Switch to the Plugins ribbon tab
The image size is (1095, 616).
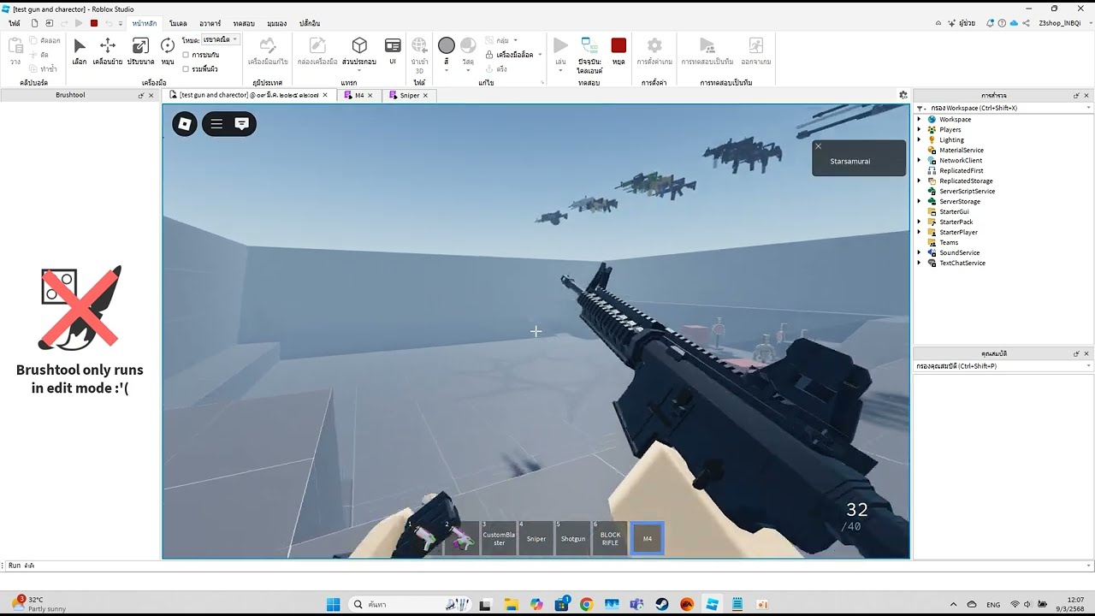310,23
